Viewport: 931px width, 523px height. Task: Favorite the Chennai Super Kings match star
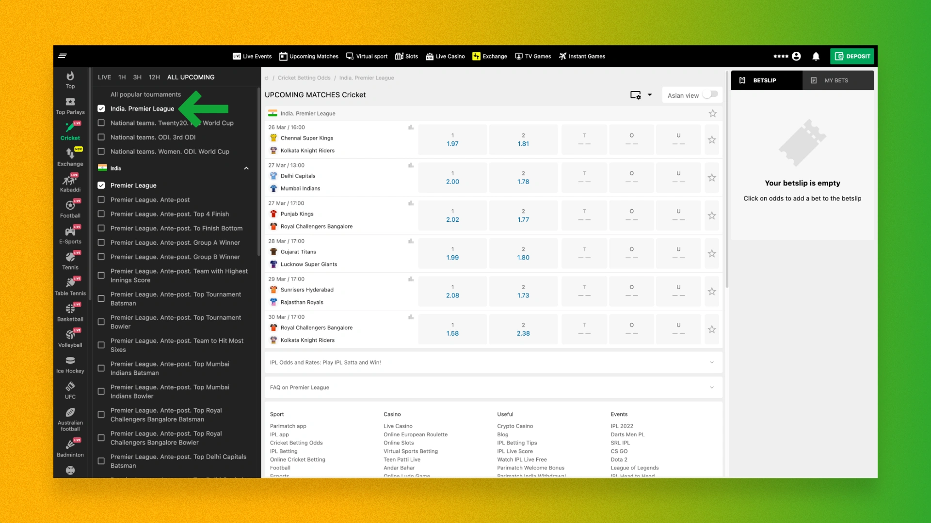point(712,140)
